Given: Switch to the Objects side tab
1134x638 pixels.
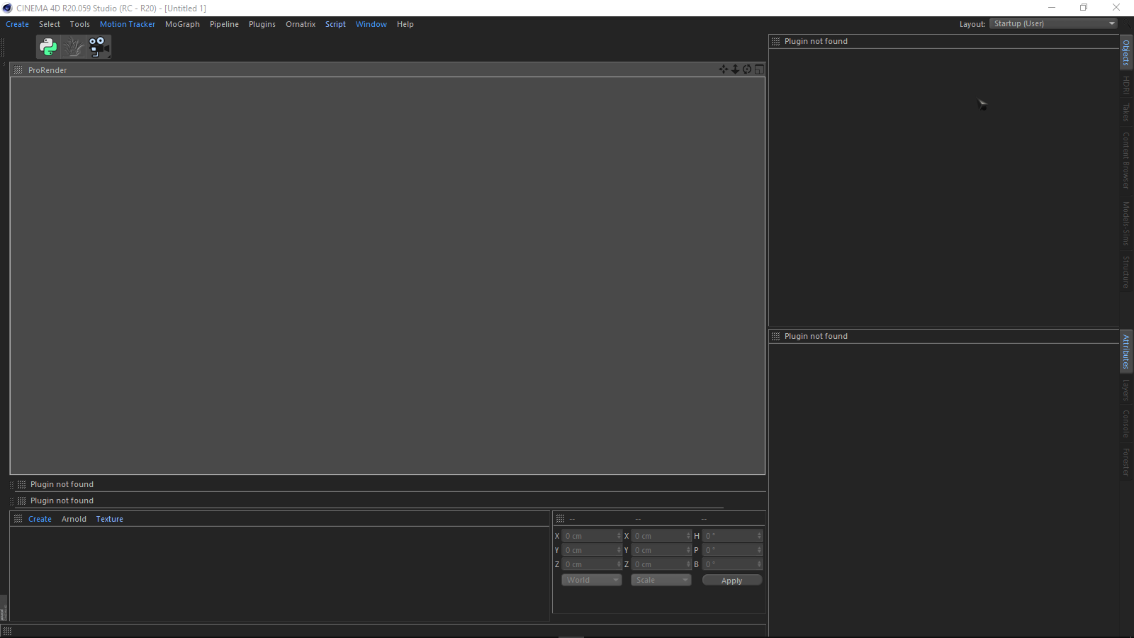Looking at the screenshot, I should point(1126,52).
